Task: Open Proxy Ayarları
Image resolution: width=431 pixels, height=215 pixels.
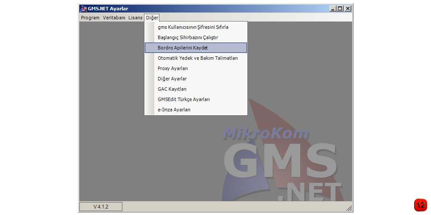Action: (196, 68)
